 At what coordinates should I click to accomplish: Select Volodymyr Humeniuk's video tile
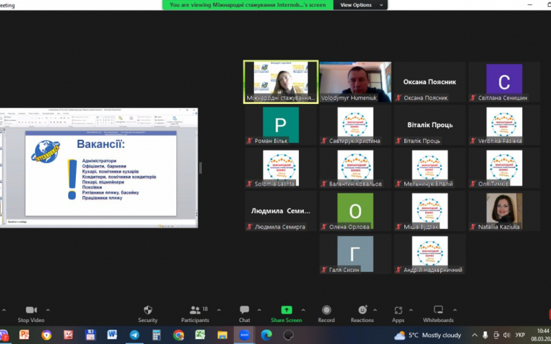355,82
